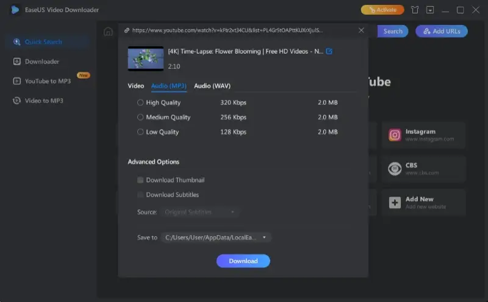Click the YouTube to MP3 sidebar icon
Image resolution: width=488 pixels, height=302 pixels.
click(17, 81)
